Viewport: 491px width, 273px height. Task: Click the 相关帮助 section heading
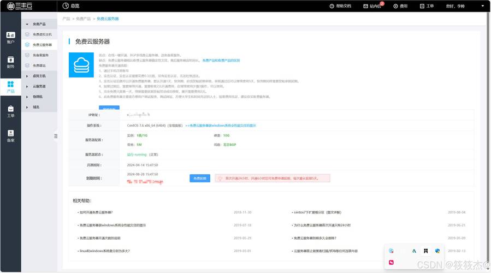(x=82, y=201)
